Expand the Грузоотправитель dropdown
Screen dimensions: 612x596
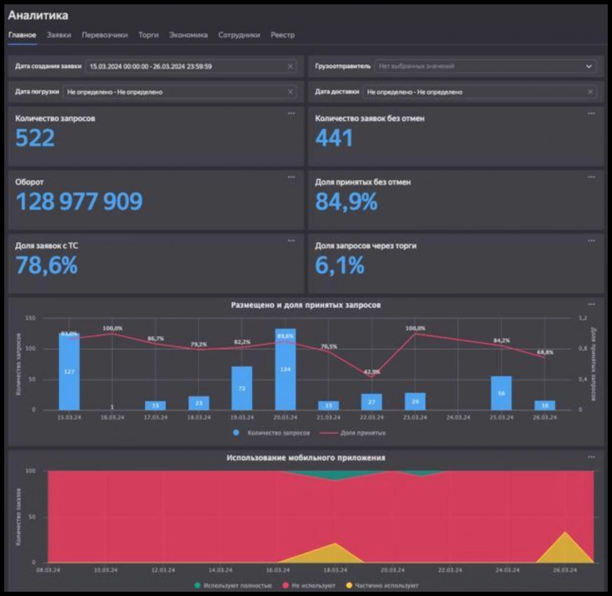tap(589, 66)
